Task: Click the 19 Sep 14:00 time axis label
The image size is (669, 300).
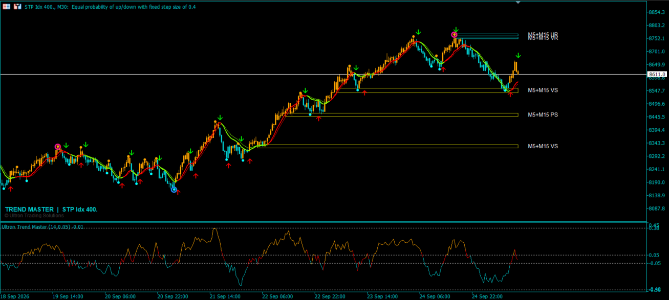Action: [68, 296]
